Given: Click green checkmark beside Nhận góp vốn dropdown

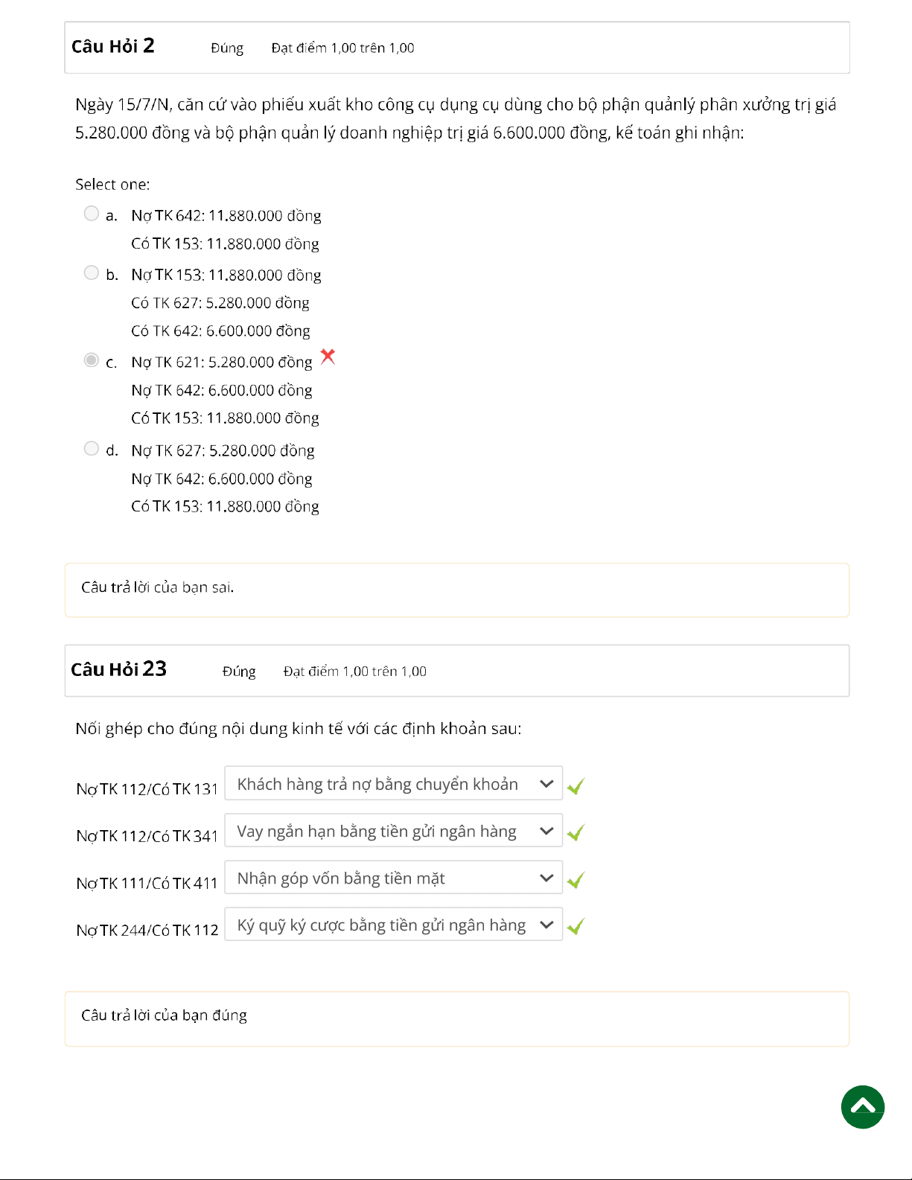Looking at the screenshot, I should [575, 880].
